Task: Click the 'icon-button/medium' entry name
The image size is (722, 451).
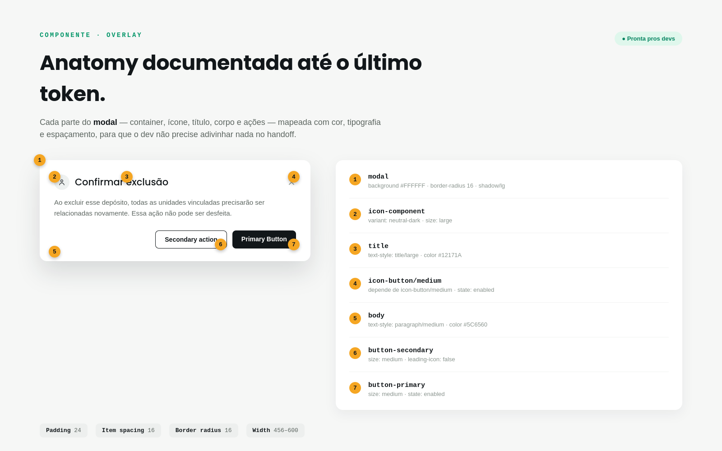Action: (405, 281)
